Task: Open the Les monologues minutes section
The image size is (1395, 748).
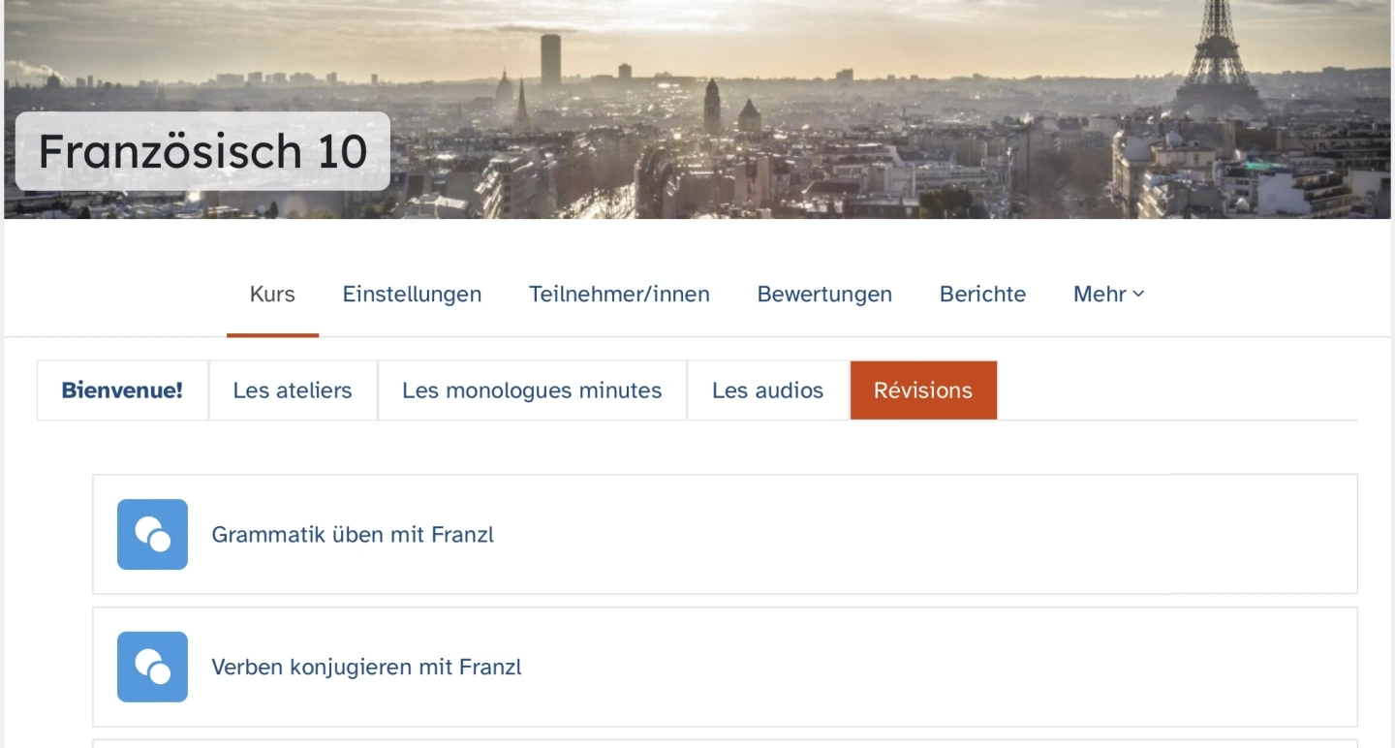Action: pos(532,390)
